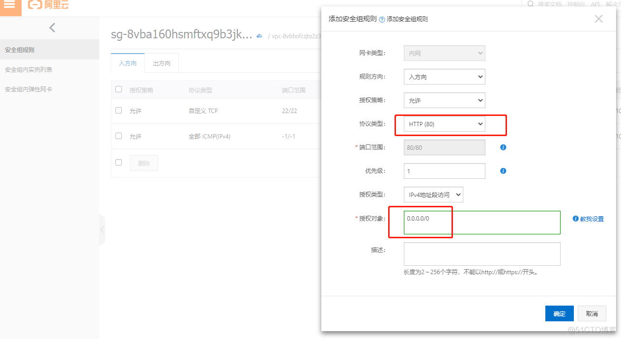Click the cloud icon after security group name

point(259,36)
